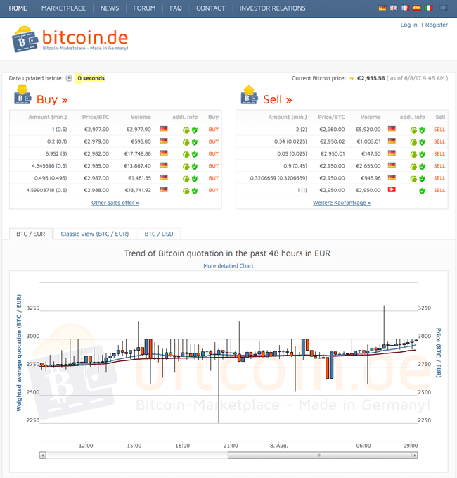The image size is (457, 478).
Task: Open the MARKETPLACE menu item
Action: click(63, 8)
